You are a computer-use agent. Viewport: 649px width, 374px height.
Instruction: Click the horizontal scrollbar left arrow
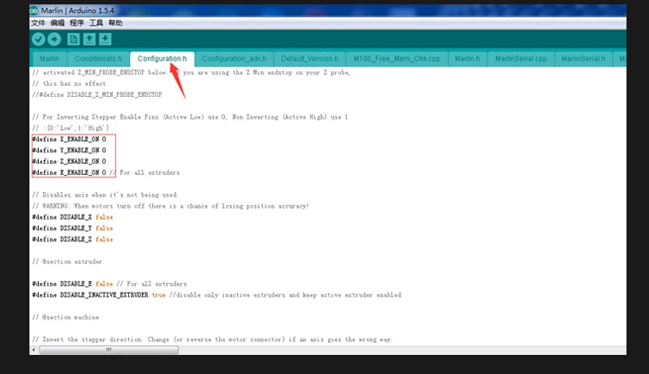pos(34,350)
